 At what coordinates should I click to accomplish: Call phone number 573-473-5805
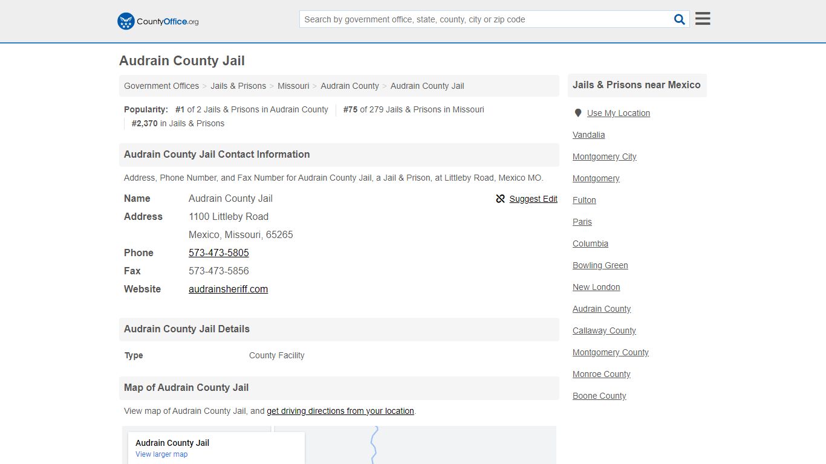[219, 253]
